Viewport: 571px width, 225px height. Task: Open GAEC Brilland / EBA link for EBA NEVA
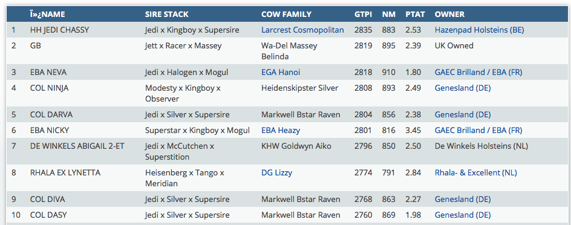tap(478, 73)
